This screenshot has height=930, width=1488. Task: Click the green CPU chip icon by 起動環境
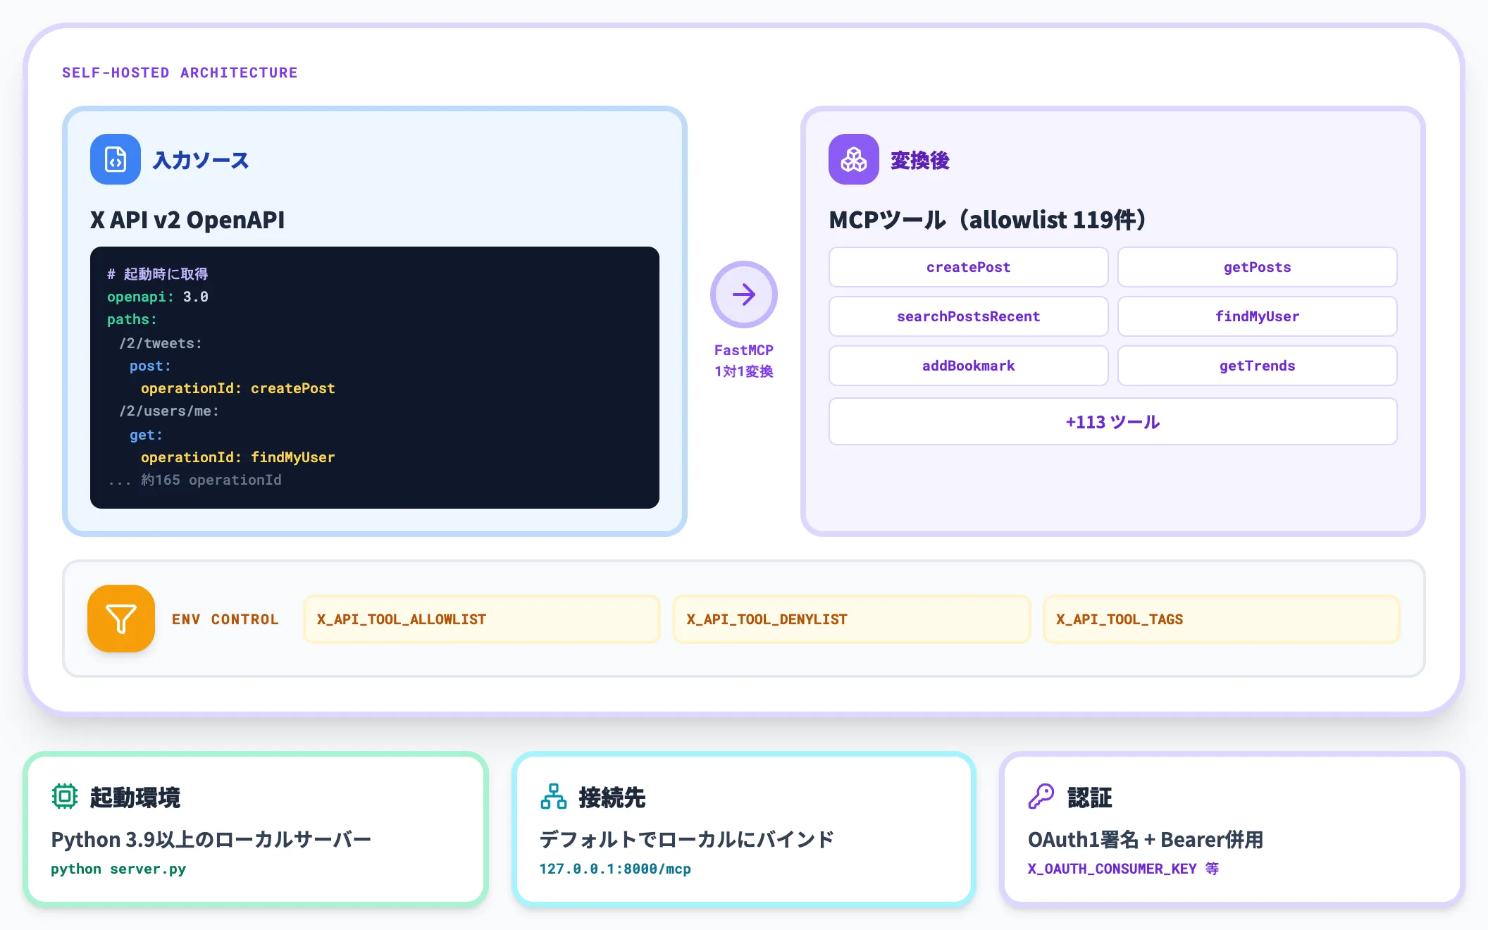pos(64,796)
